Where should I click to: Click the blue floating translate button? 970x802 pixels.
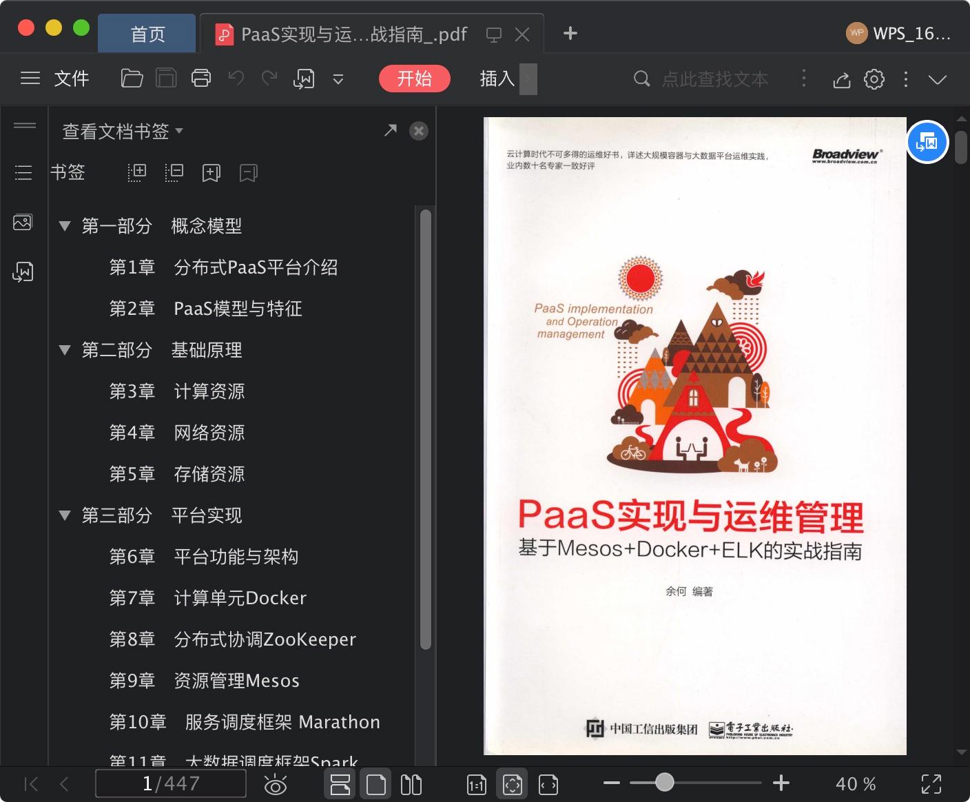(927, 142)
